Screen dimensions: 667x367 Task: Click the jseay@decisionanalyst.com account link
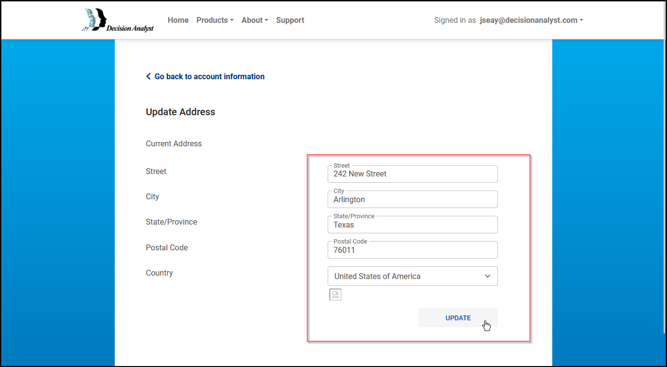[527, 20]
